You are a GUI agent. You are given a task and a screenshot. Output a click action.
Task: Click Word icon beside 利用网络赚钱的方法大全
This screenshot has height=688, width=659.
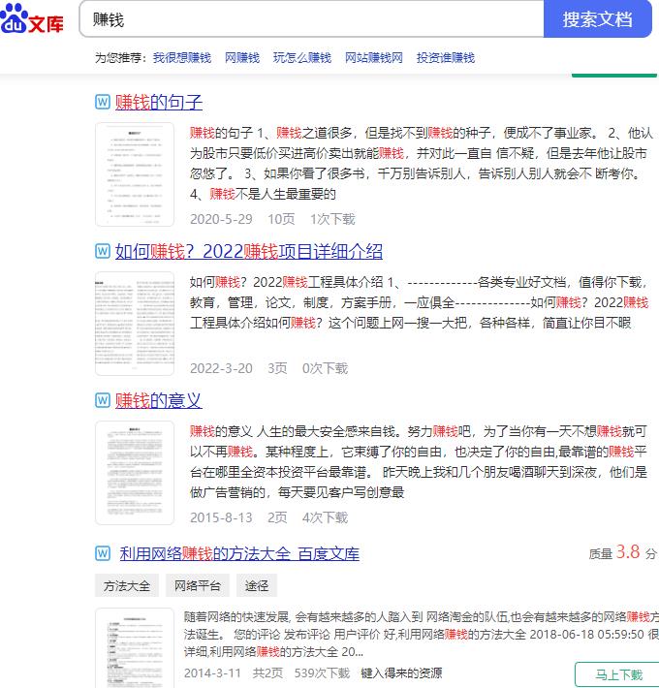click(x=103, y=553)
